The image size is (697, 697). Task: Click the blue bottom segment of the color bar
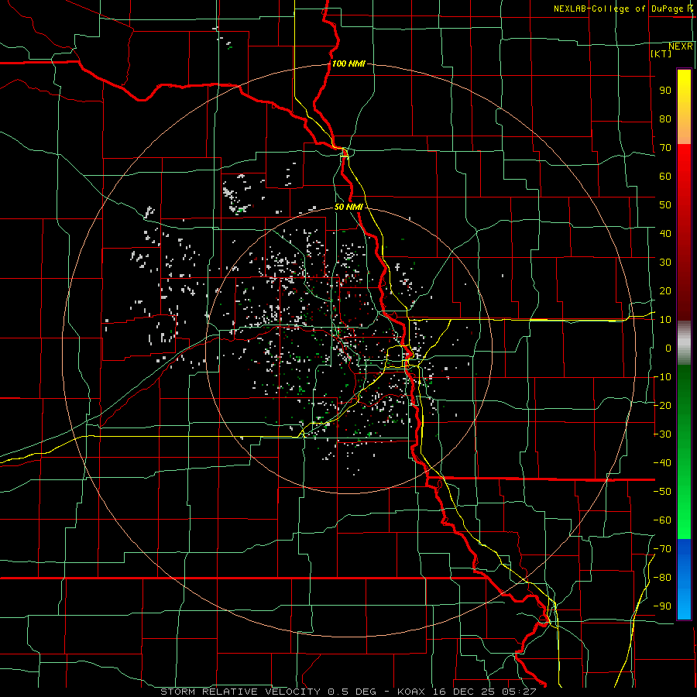[684, 579]
